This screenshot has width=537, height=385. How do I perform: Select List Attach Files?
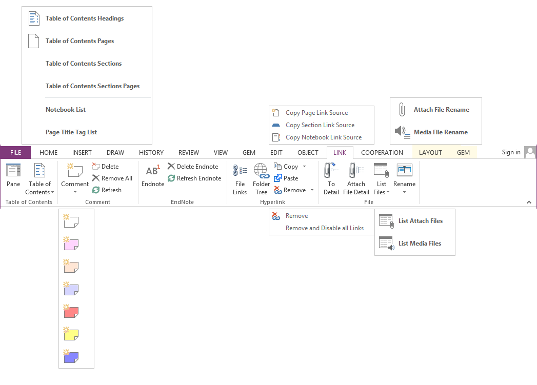415,221
